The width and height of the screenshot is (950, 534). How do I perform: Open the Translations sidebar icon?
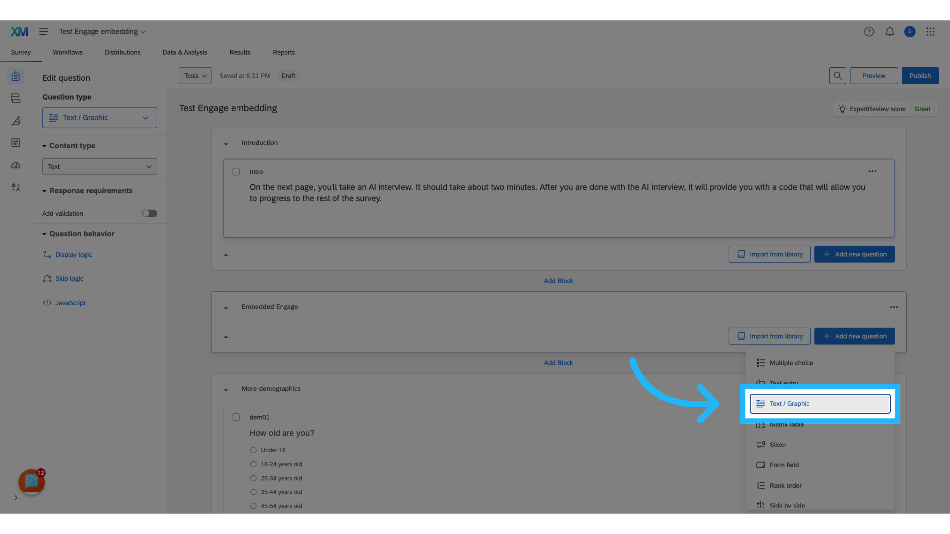pyautogui.click(x=16, y=187)
